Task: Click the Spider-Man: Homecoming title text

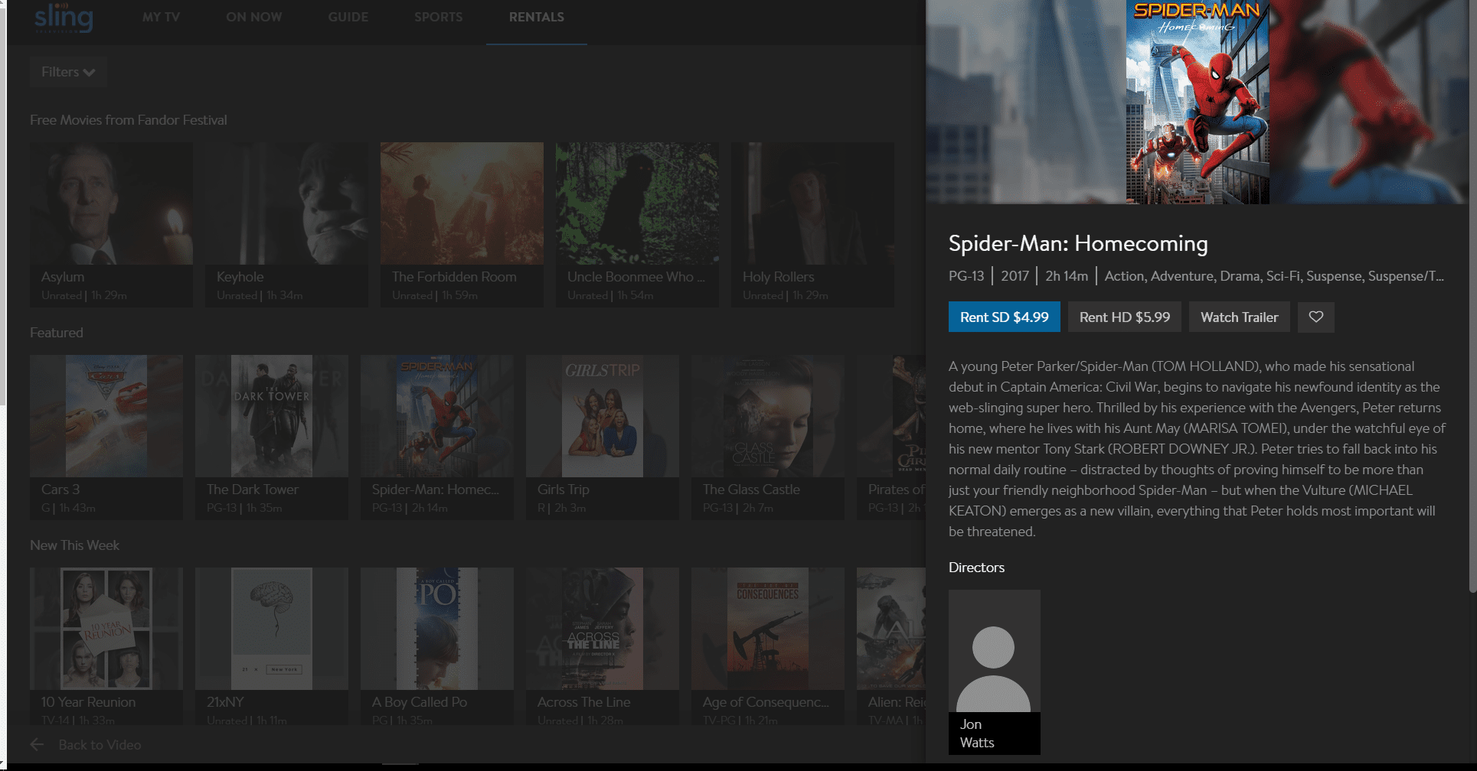Action: [1078, 243]
